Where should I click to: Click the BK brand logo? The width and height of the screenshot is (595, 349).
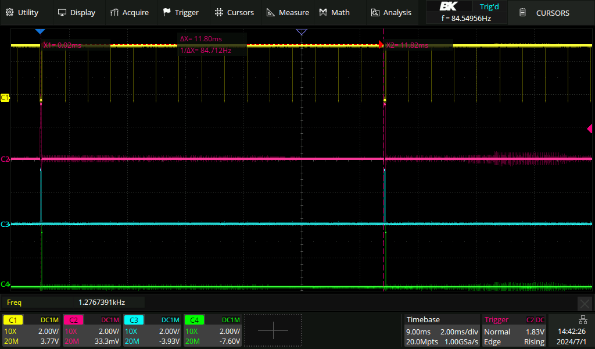point(449,6)
